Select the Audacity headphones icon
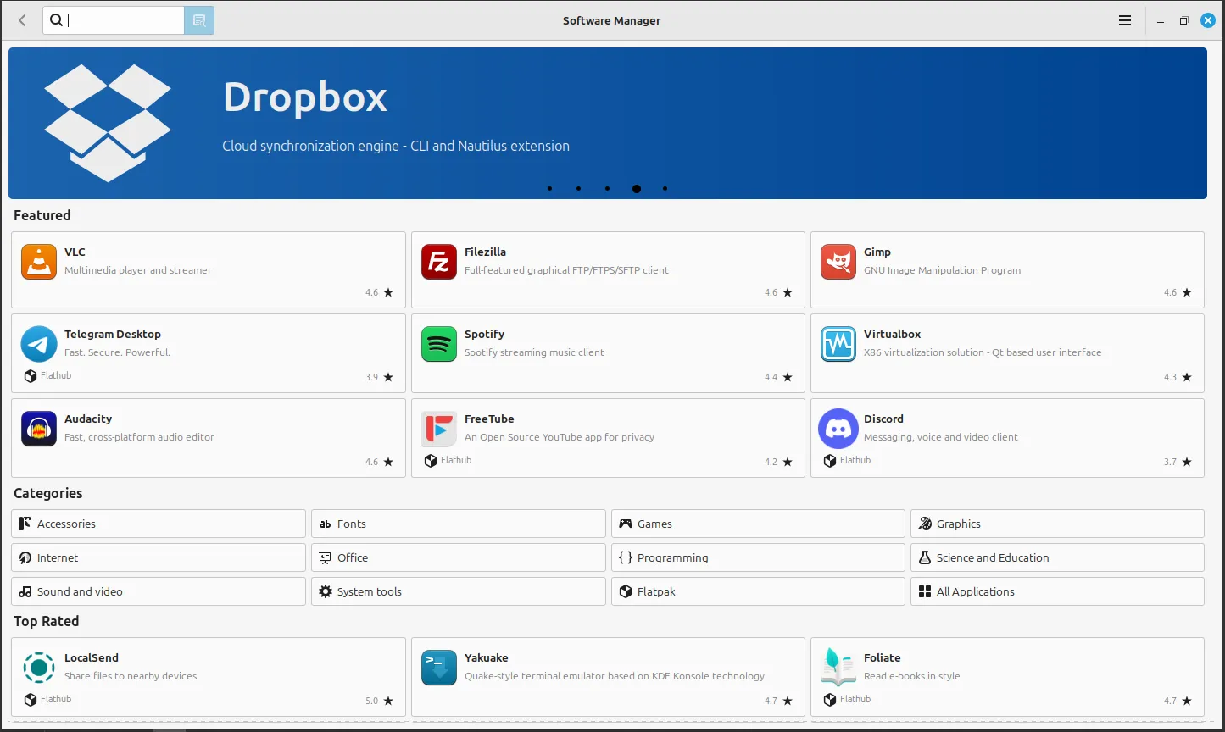1225x732 pixels. coord(39,429)
